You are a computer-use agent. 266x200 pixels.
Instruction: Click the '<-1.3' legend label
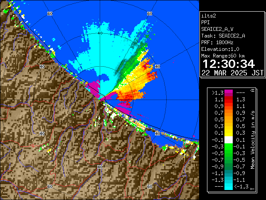pyautogui.click(x=241, y=186)
